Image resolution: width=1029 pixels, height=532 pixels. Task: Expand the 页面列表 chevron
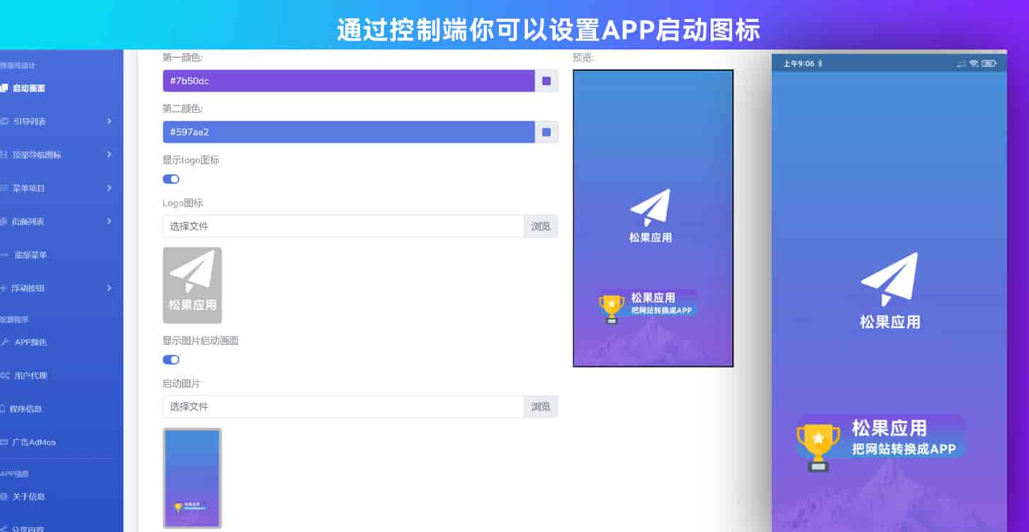pyautogui.click(x=109, y=221)
